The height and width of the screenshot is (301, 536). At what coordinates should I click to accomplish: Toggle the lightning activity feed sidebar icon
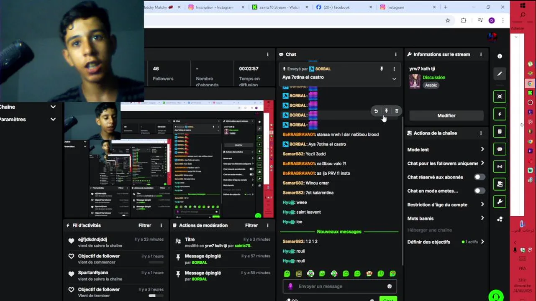pos(500,114)
